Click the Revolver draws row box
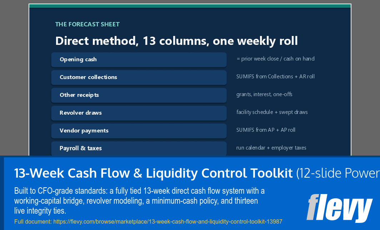Viewport: 380px width, 230px height. [139, 113]
